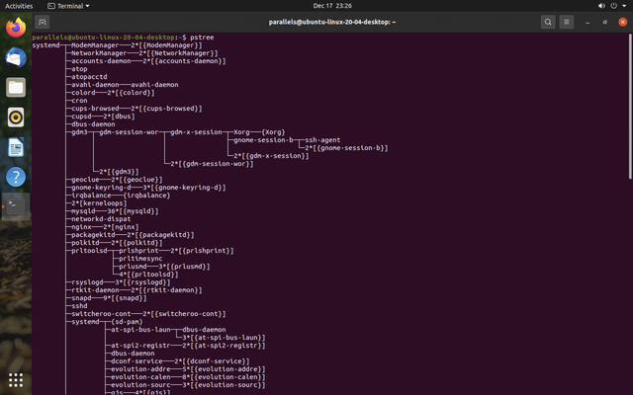The width and height of the screenshot is (633, 395).
Task: Click the 'switcheroo-cont' process entry
Action: point(101,314)
